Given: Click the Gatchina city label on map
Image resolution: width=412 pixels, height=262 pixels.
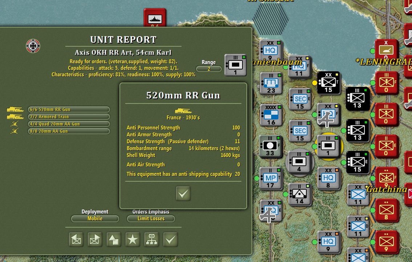Looking at the screenshot, I should click(x=387, y=189).
